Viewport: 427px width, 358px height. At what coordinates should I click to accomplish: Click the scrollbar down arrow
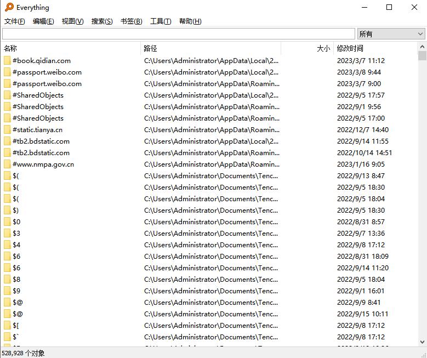pyautogui.click(x=423, y=342)
